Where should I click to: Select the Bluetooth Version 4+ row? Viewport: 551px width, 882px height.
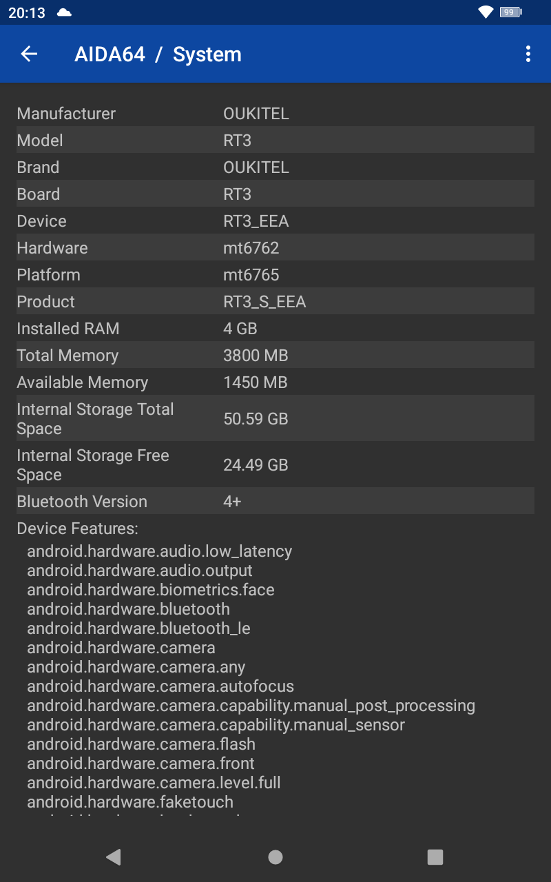[x=275, y=501]
